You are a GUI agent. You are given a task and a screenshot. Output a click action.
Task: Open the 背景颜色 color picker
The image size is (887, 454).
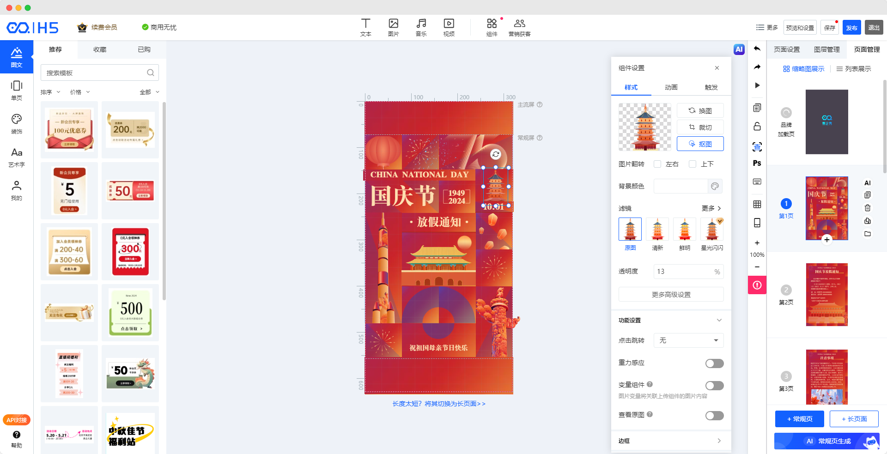715,186
